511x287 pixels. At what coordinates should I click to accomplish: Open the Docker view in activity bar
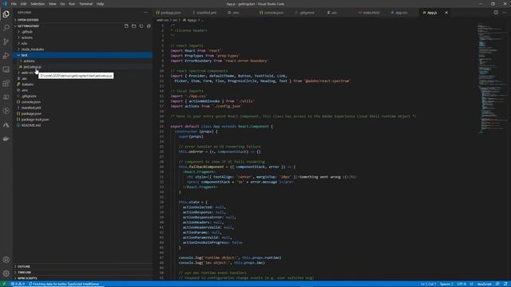(6, 139)
